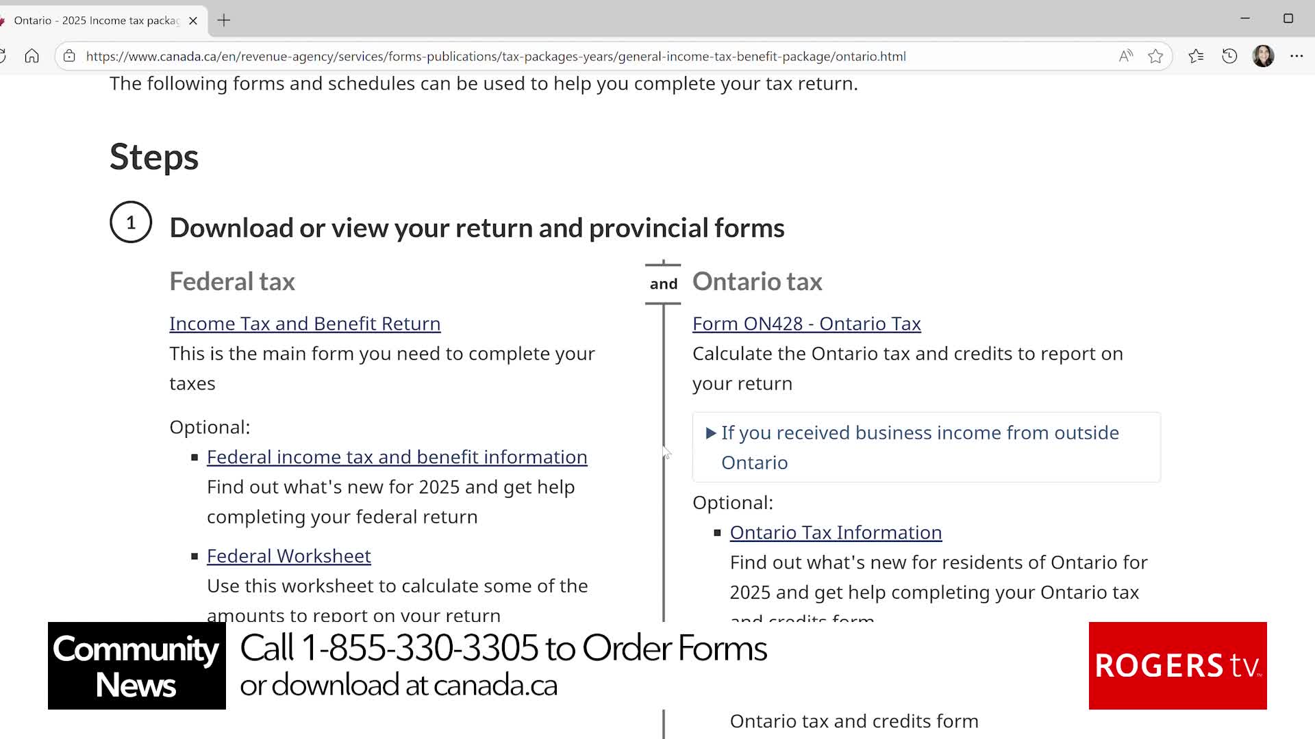Select the Ontario - 2025 Income tax tab
1315x739 pixels.
(x=96, y=21)
